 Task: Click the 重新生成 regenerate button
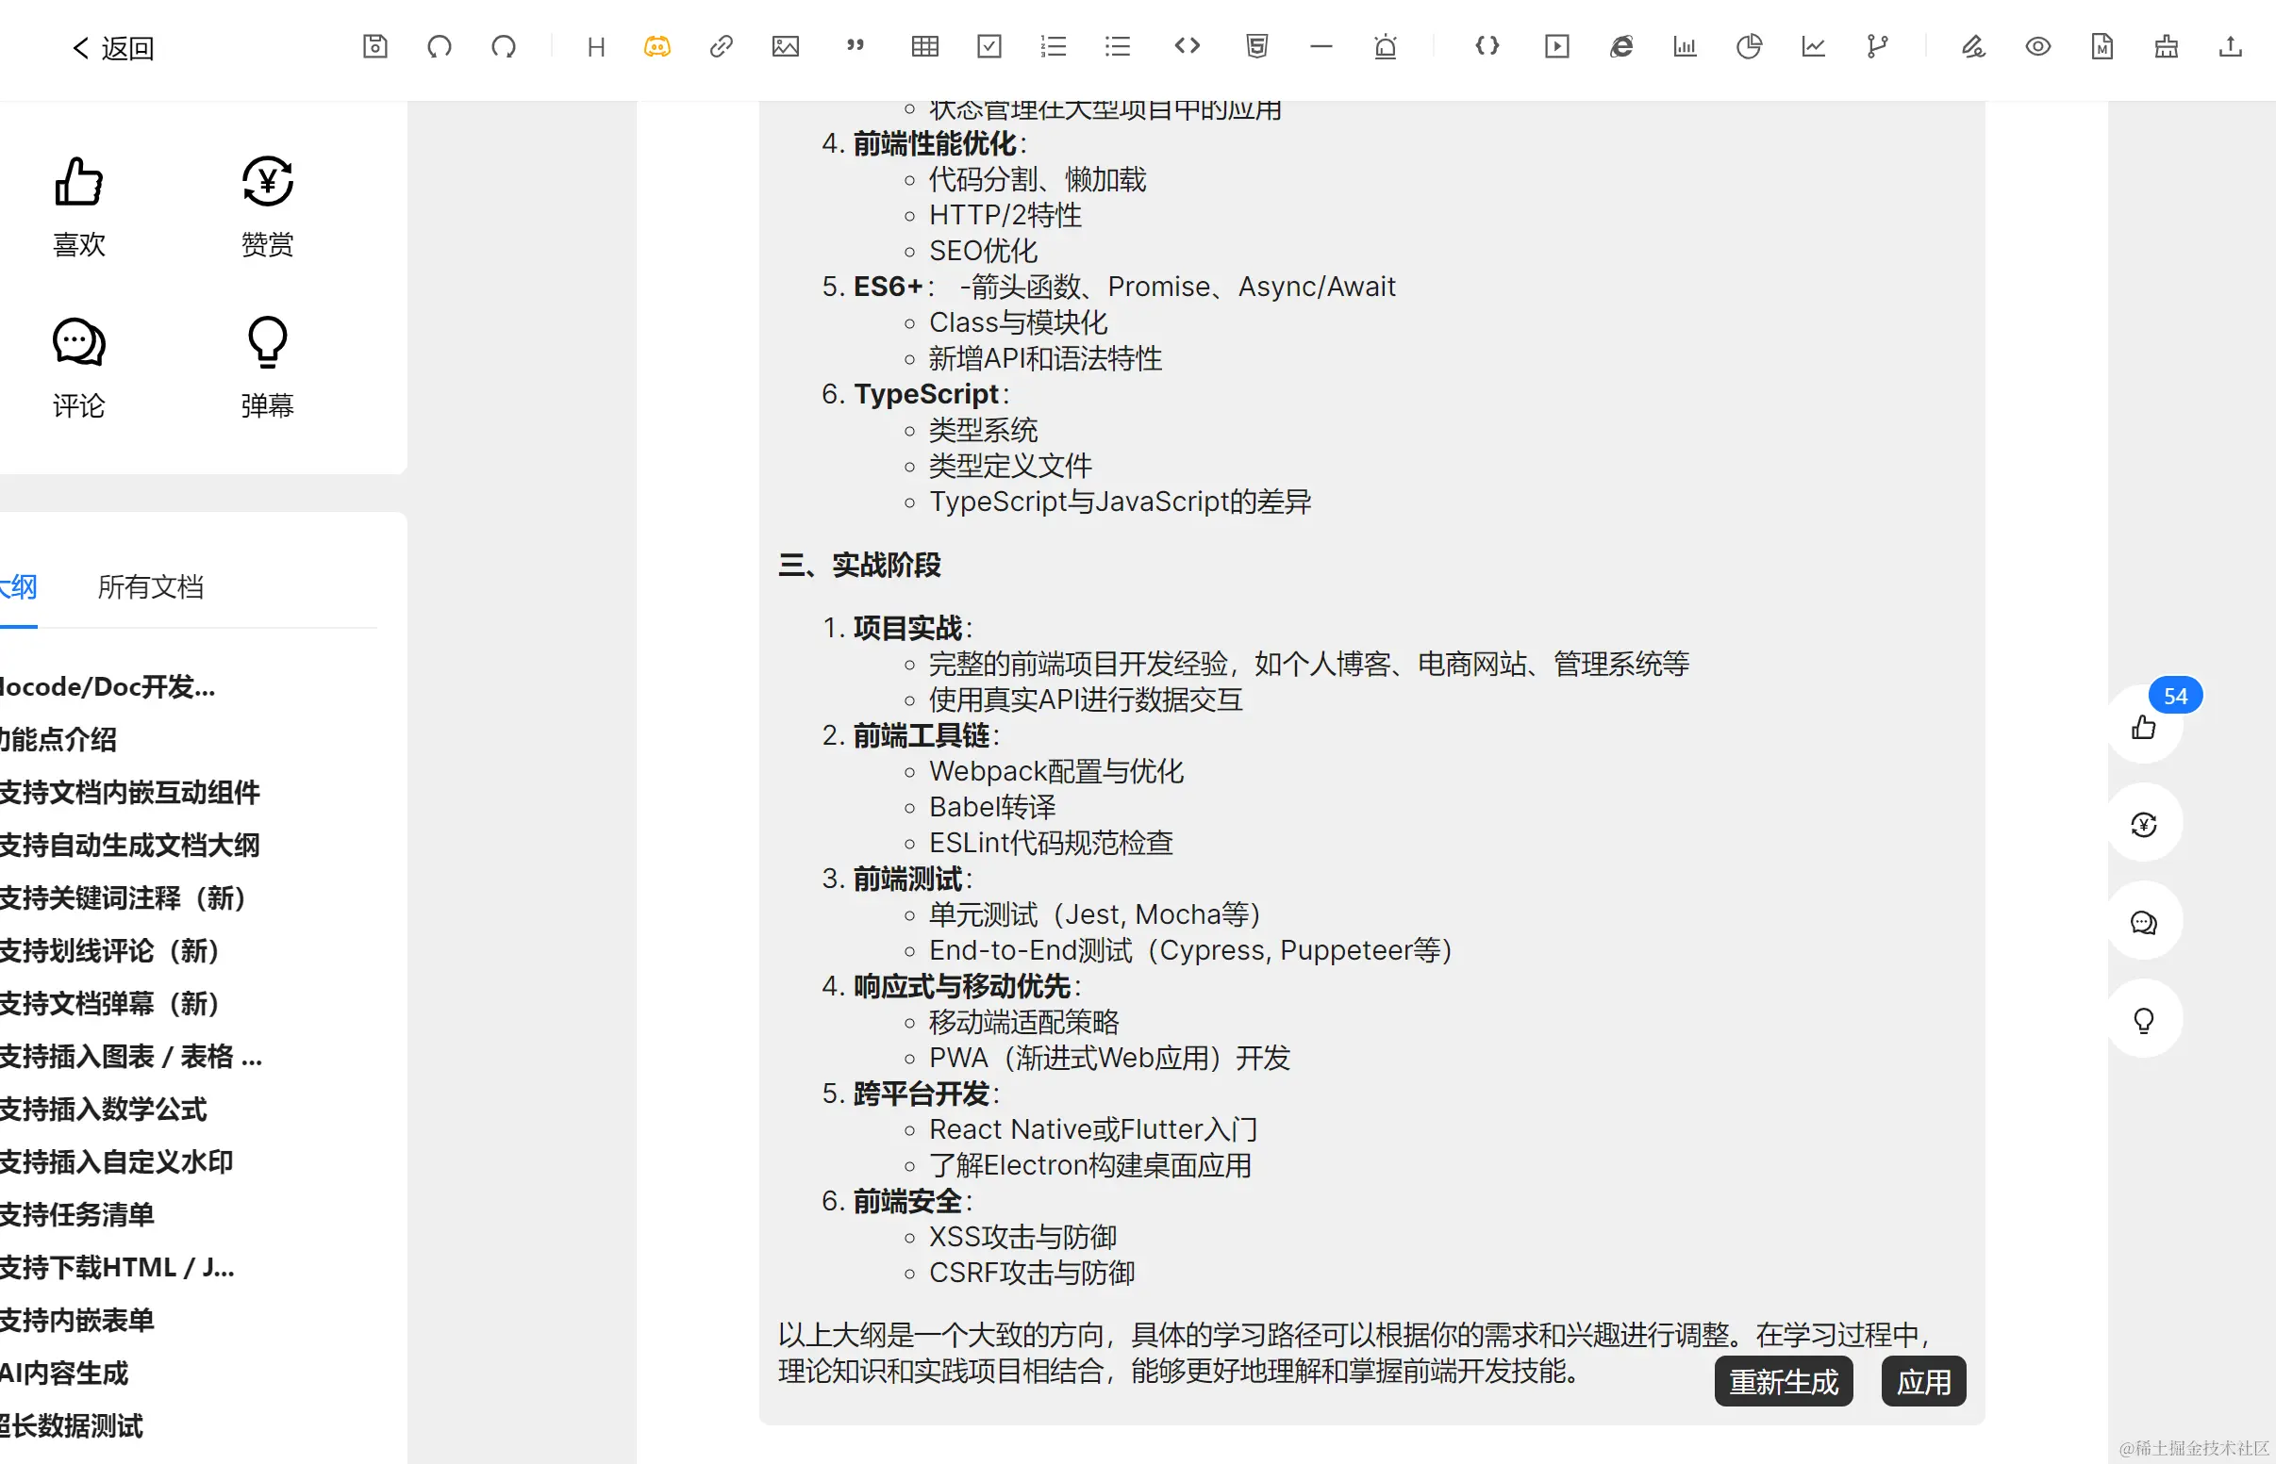[1784, 1380]
